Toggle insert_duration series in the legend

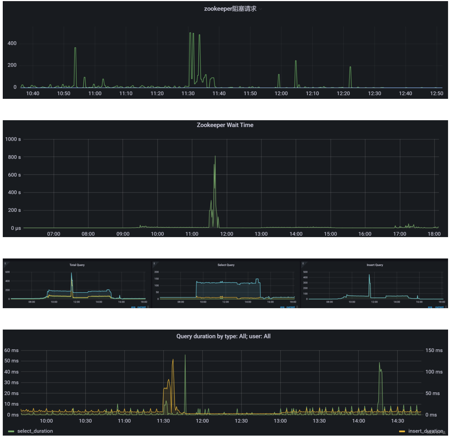click(426, 431)
